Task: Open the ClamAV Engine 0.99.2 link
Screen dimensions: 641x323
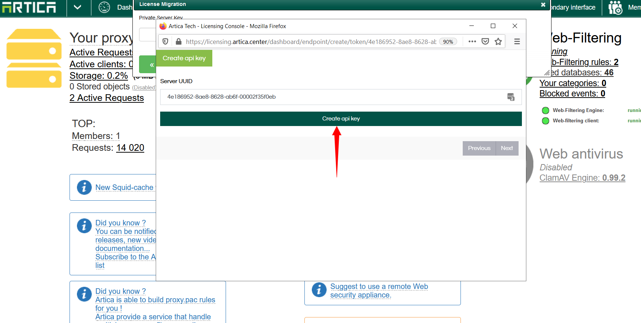Action: tap(582, 178)
